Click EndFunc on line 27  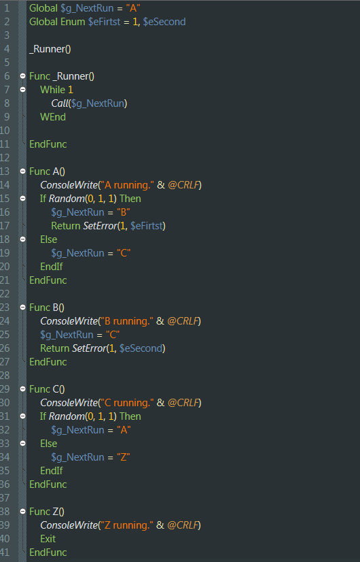48,362
